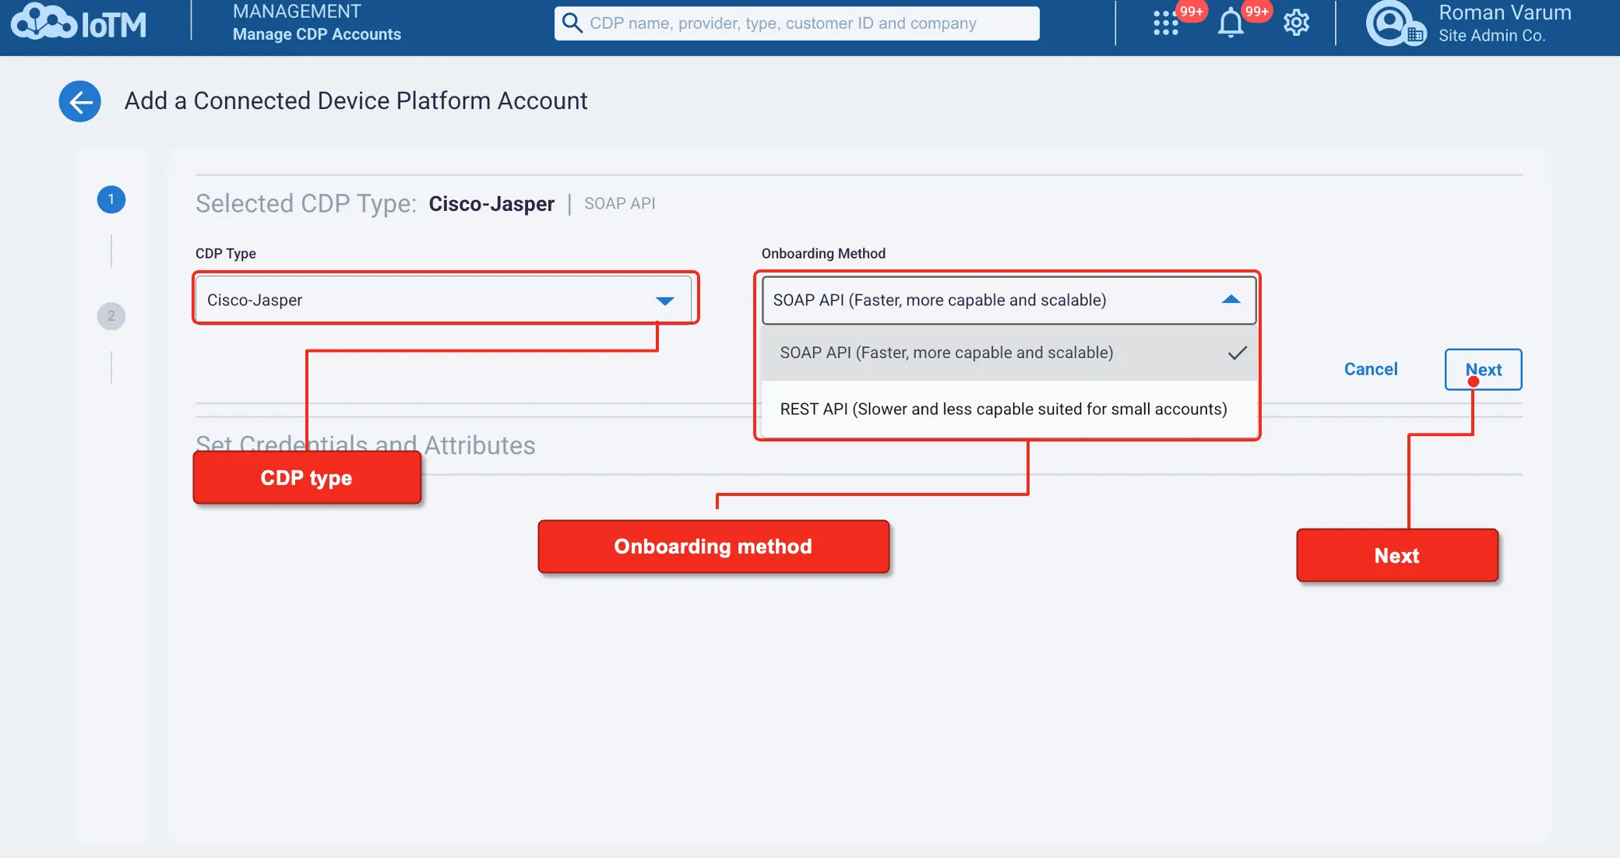Click the SOAP API tag beside Cisco-Jasper
Image resolution: width=1620 pixels, height=858 pixels.
click(x=620, y=203)
